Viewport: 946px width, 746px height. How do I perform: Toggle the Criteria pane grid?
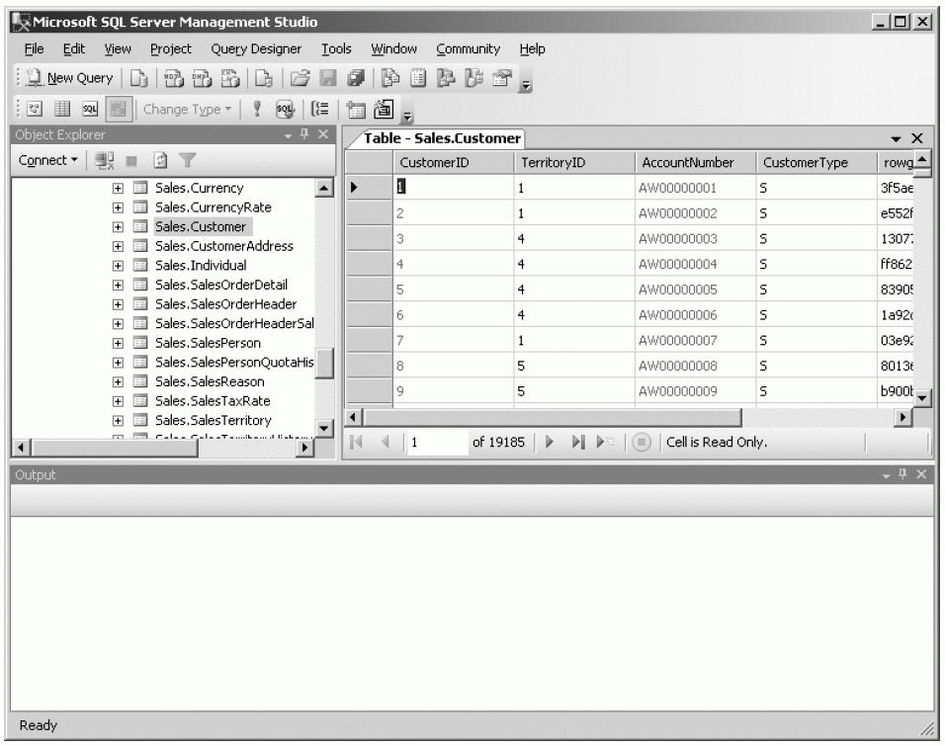pos(62,109)
